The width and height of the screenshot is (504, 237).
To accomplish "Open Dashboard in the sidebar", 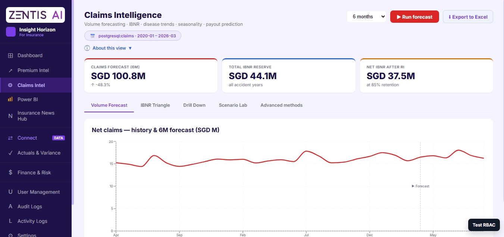I will [36, 56].
